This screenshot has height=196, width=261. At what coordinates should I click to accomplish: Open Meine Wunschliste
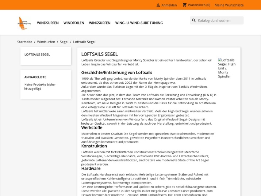[229, 5]
